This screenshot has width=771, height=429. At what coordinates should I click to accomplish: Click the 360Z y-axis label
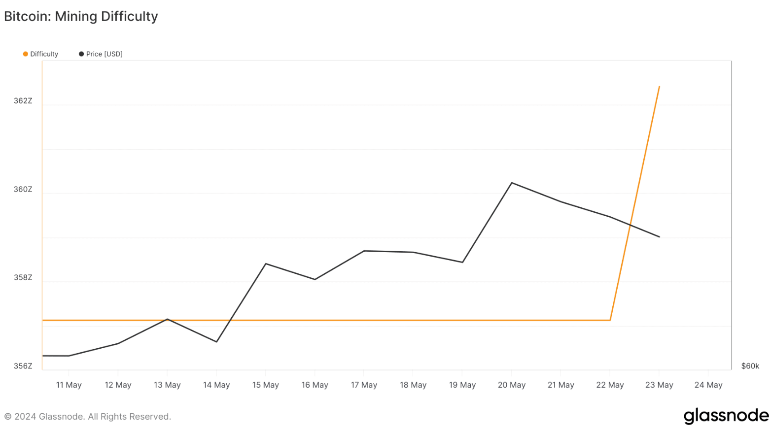click(23, 190)
